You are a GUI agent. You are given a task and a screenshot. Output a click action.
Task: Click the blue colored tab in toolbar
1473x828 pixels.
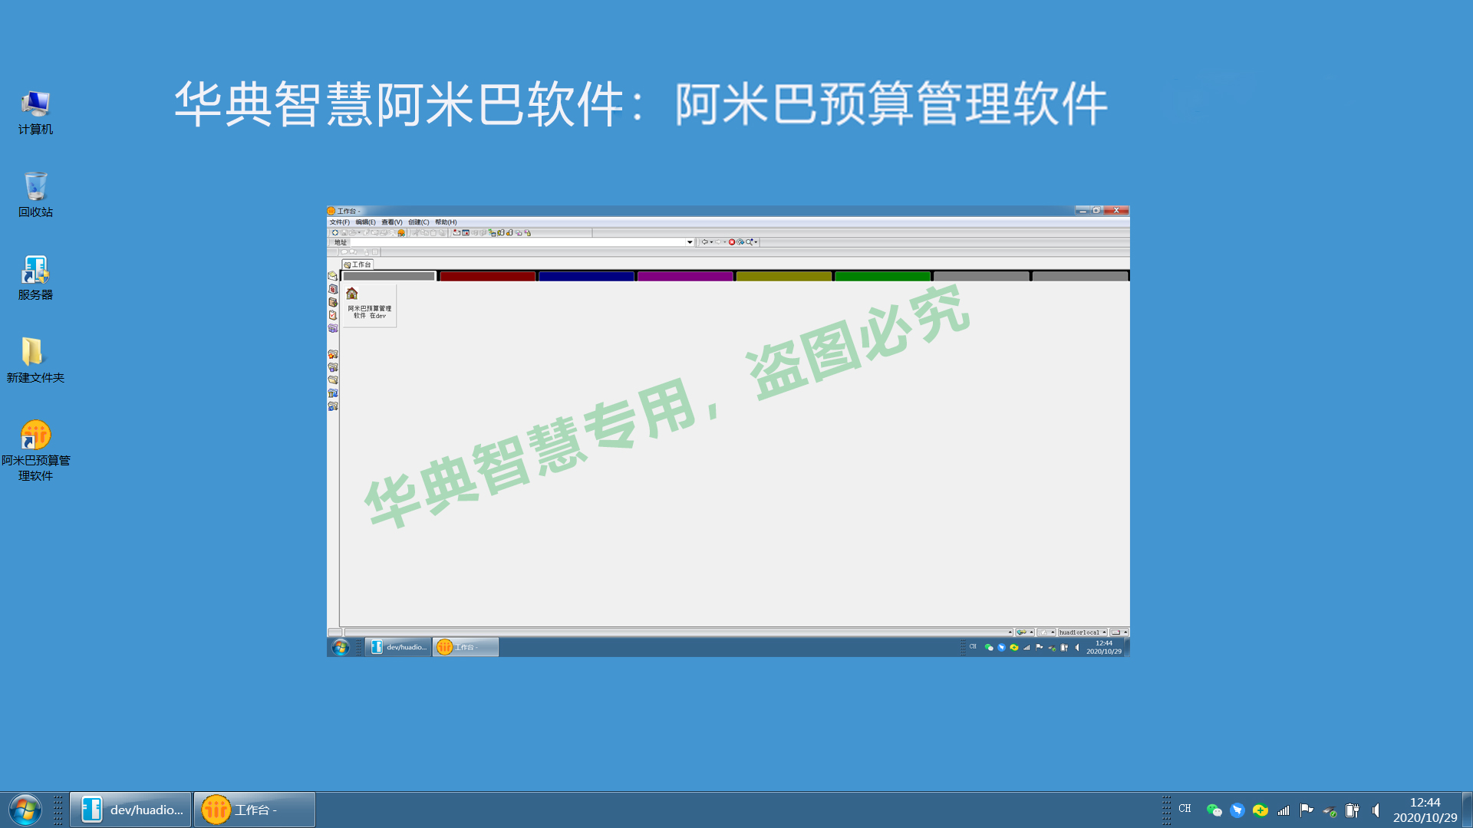click(x=587, y=275)
